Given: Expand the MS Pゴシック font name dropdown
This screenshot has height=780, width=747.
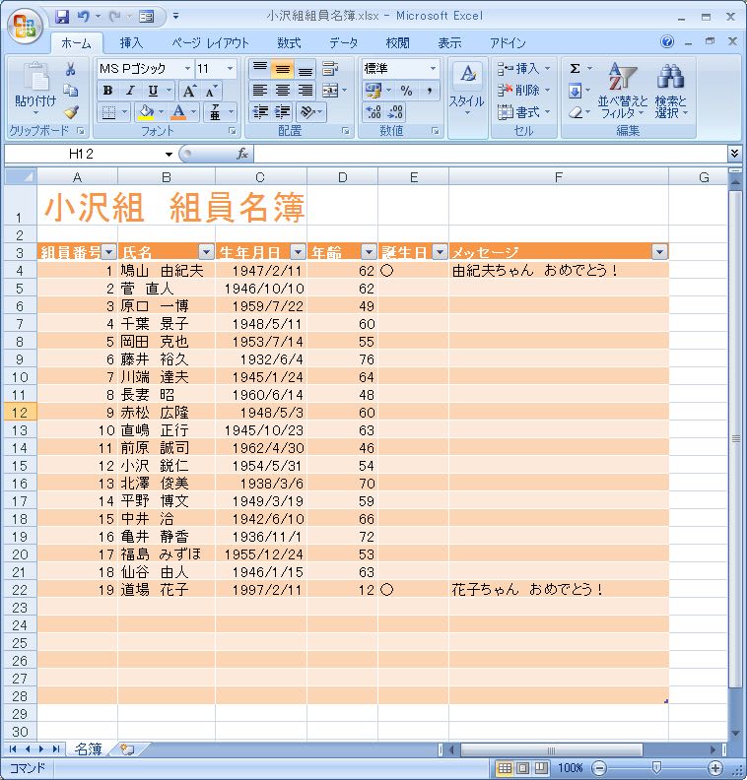Looking at the screenshot, I should point(186,69).
